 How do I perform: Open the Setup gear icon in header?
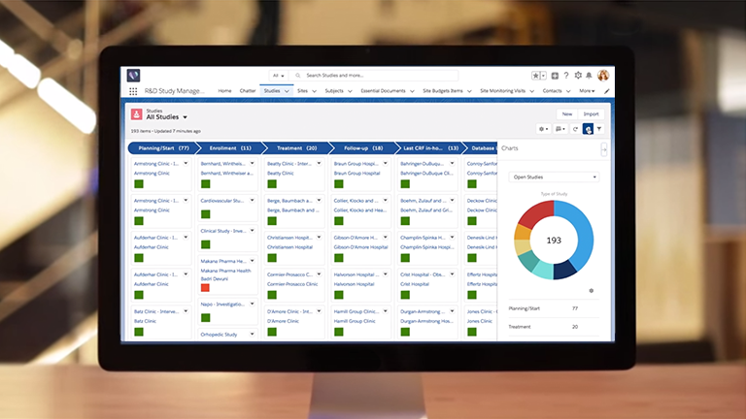578,76
